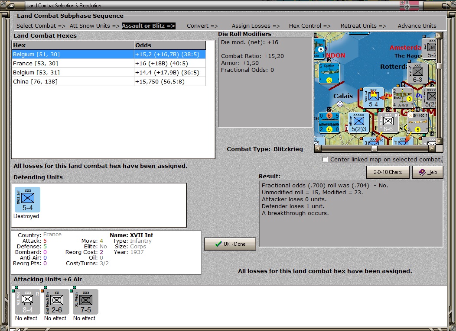The height and width of the screenshot is (331, 456).
Task: Click the map horizontal scrollbar thumb
Action: pyautogui.click(x=374, y=148)
